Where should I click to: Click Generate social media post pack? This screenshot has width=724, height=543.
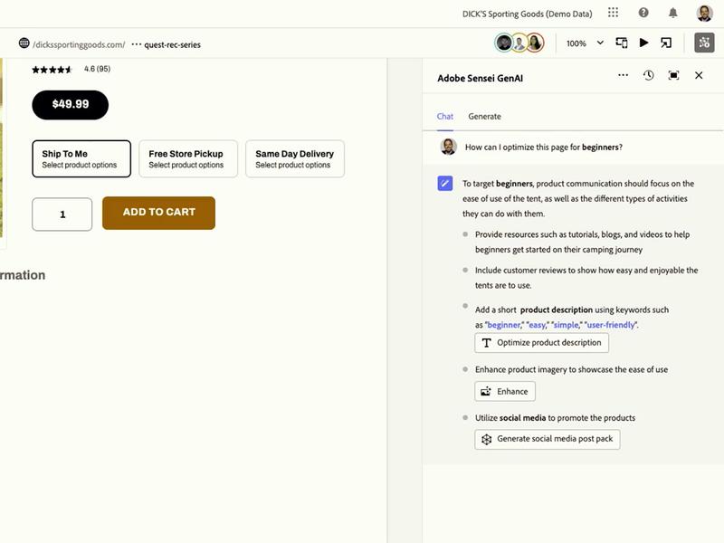click(x=548, y=439)
